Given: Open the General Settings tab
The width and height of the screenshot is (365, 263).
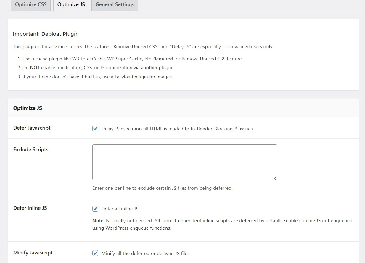Looking at the screenshot, I should pyautogui.click(x=115, y=5).
